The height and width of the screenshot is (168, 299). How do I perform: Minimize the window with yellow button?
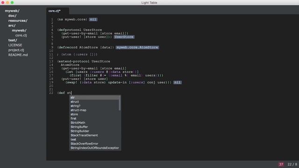tap(7, 3)
